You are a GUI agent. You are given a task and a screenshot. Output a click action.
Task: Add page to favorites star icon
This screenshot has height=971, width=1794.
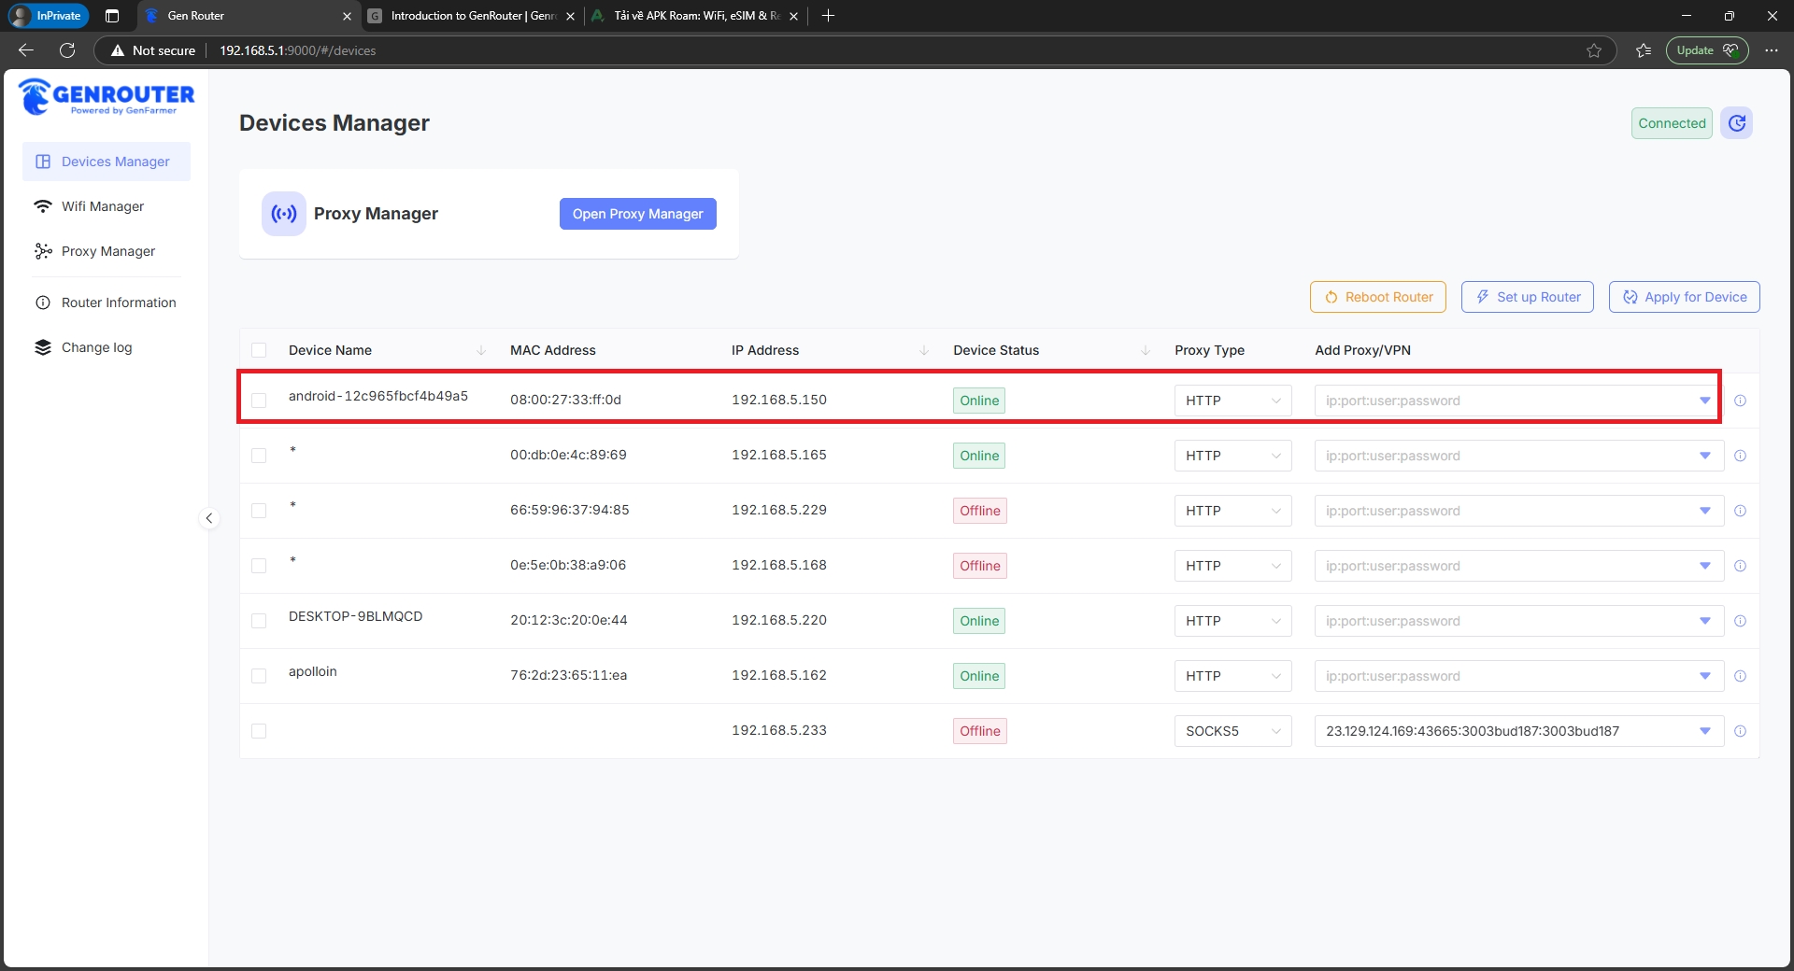pyautogui.click(x=1594, y=50)
